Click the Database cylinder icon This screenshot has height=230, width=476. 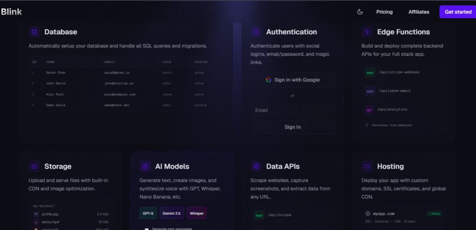pos(34,32)
